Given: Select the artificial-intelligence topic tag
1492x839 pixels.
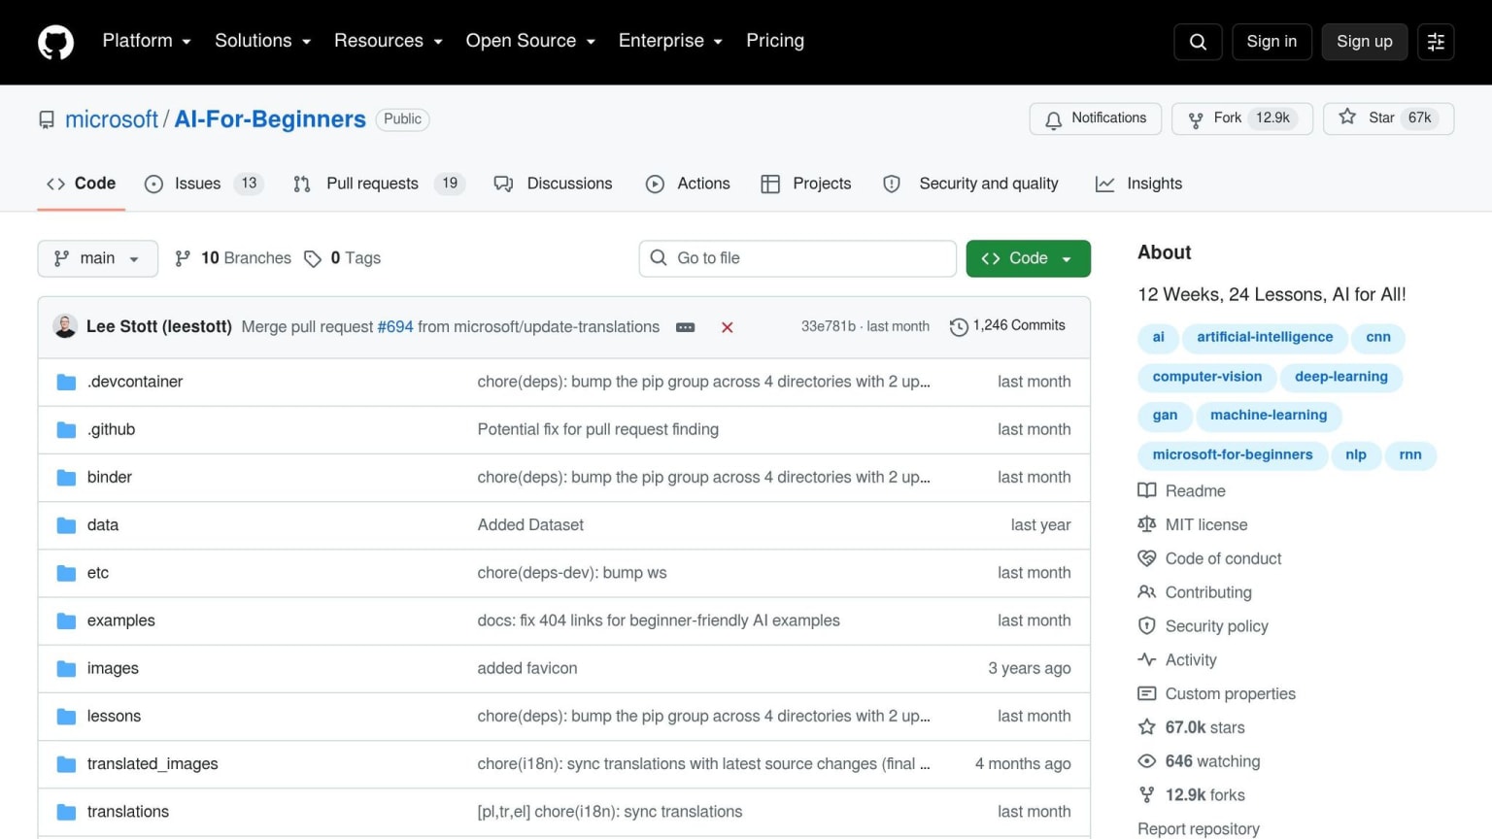Looking at the screenshot, I should click(x=1265, y=337).
